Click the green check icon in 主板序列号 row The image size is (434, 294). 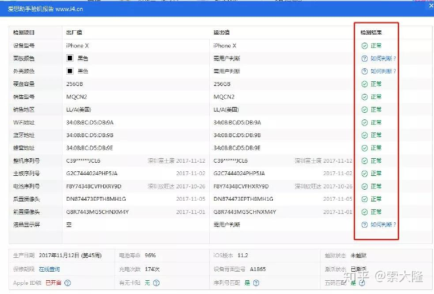click(364, 173)
